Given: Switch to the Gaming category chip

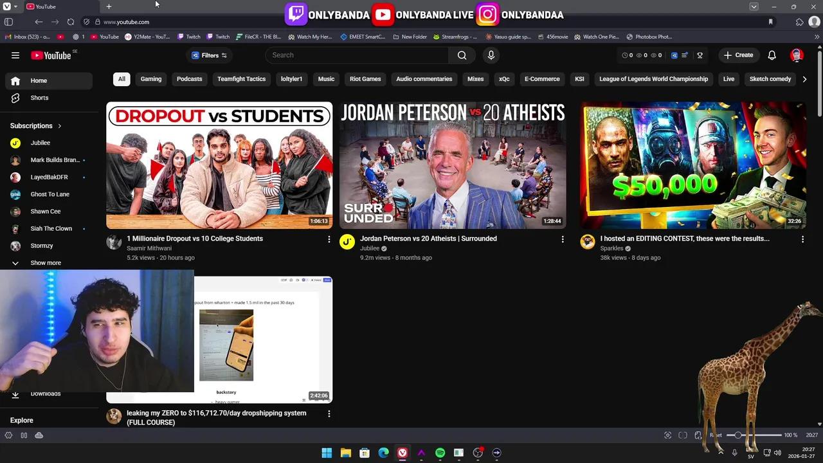Looking at the screenshot, I should click(x=150, y=78).
